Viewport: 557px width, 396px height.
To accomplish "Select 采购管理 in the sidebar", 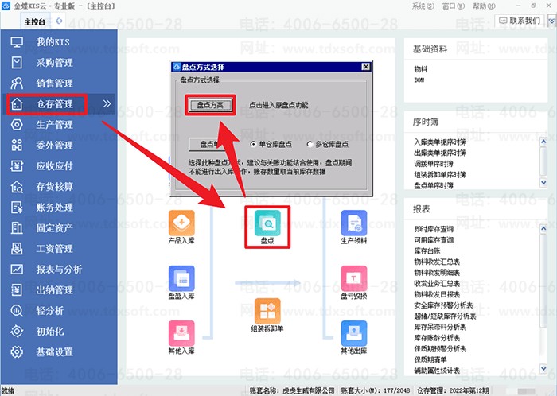I will click(x=53, y=62).
